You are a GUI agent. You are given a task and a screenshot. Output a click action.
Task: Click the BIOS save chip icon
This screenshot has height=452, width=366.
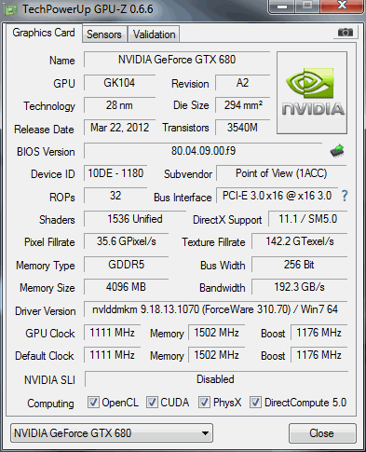[337, 151]
